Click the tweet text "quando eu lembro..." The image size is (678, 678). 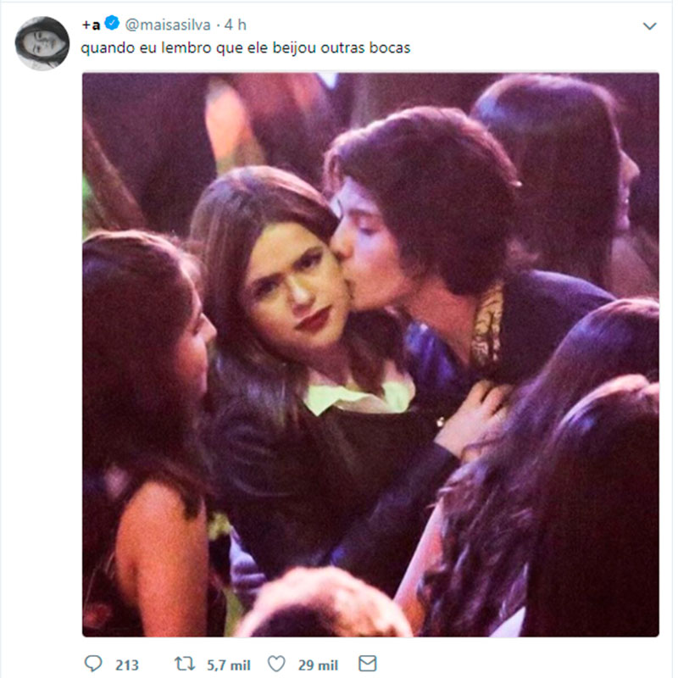pos(246,47)
